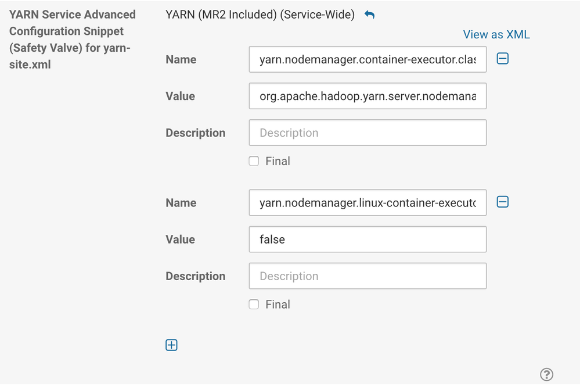
Task: Check Final for the container-executor.class property
Action: (254, 162)
